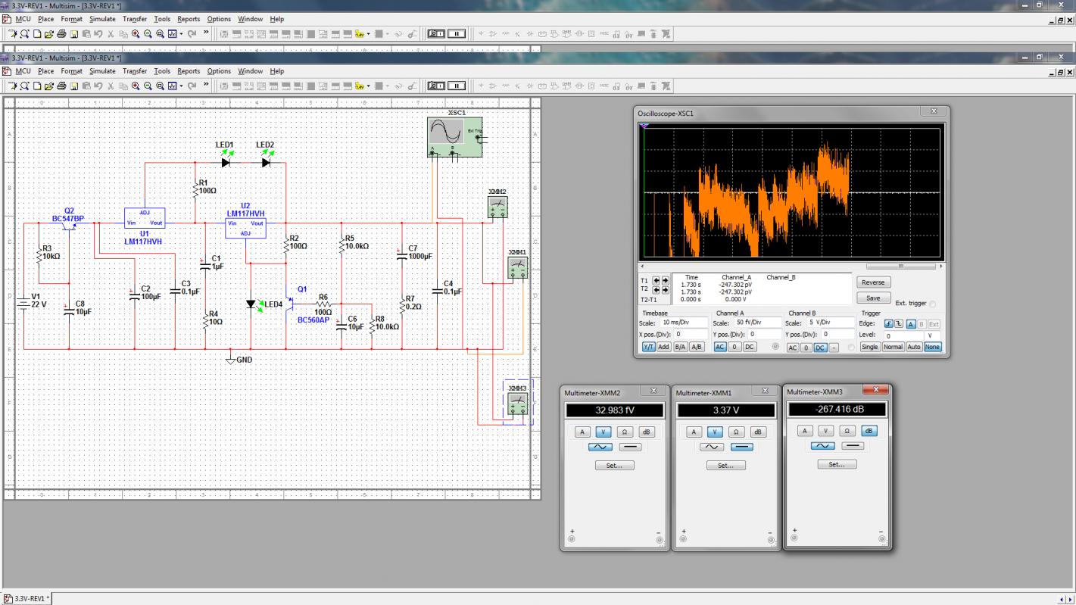Viewport: 1076px width, 605px height.
Task: Select Add timebase mode in oscilloscope
Action: point(664,347)
